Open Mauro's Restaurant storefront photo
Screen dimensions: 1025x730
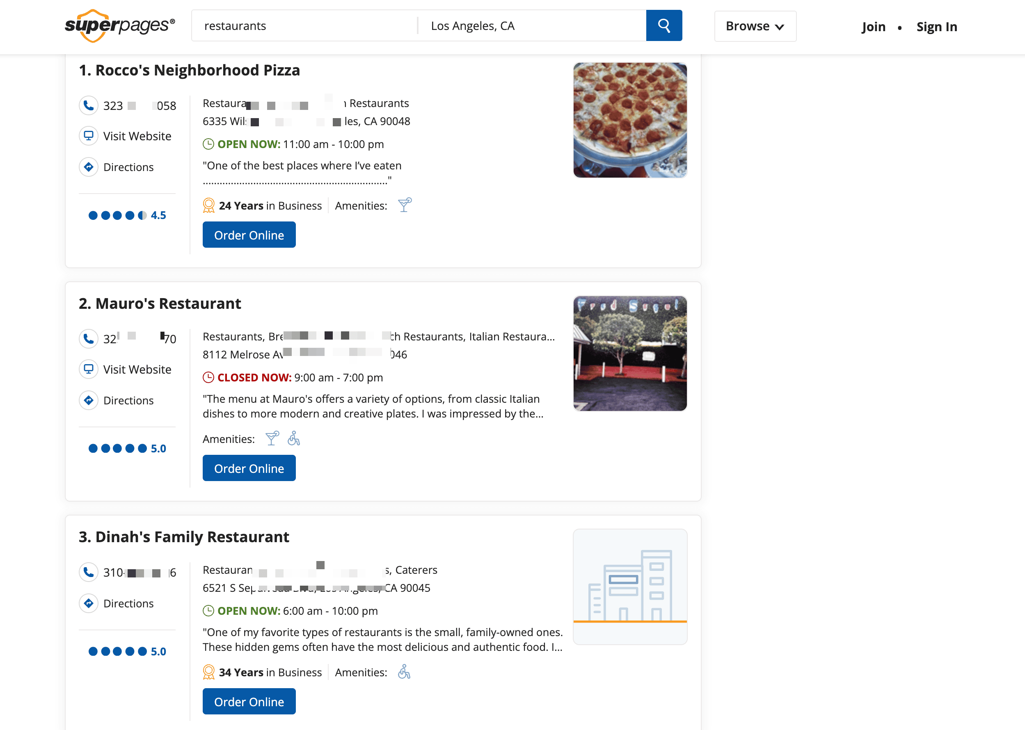coord(630,354)
